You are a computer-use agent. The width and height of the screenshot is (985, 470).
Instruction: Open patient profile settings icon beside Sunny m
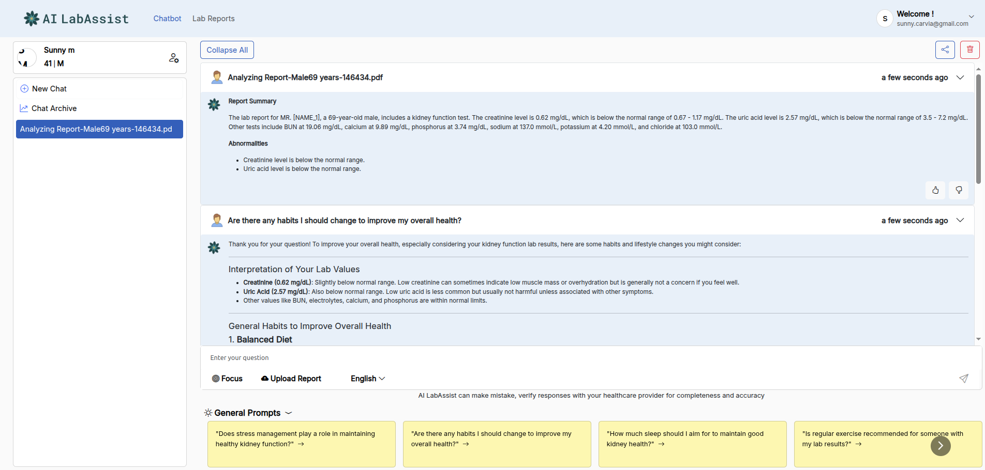click(x=174, y=58)
